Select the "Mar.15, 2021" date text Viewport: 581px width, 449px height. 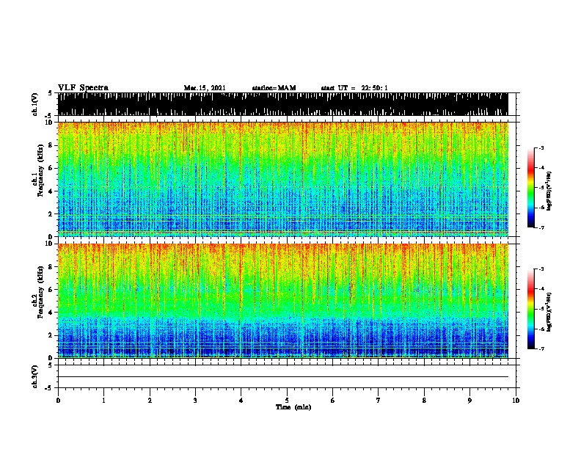click(205, 88)
